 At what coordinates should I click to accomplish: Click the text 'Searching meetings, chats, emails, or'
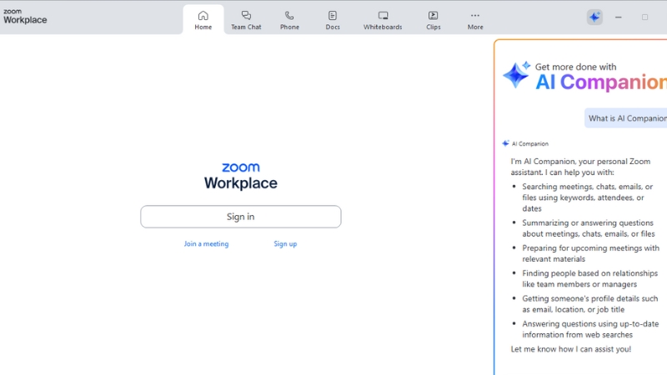[588, 187]
